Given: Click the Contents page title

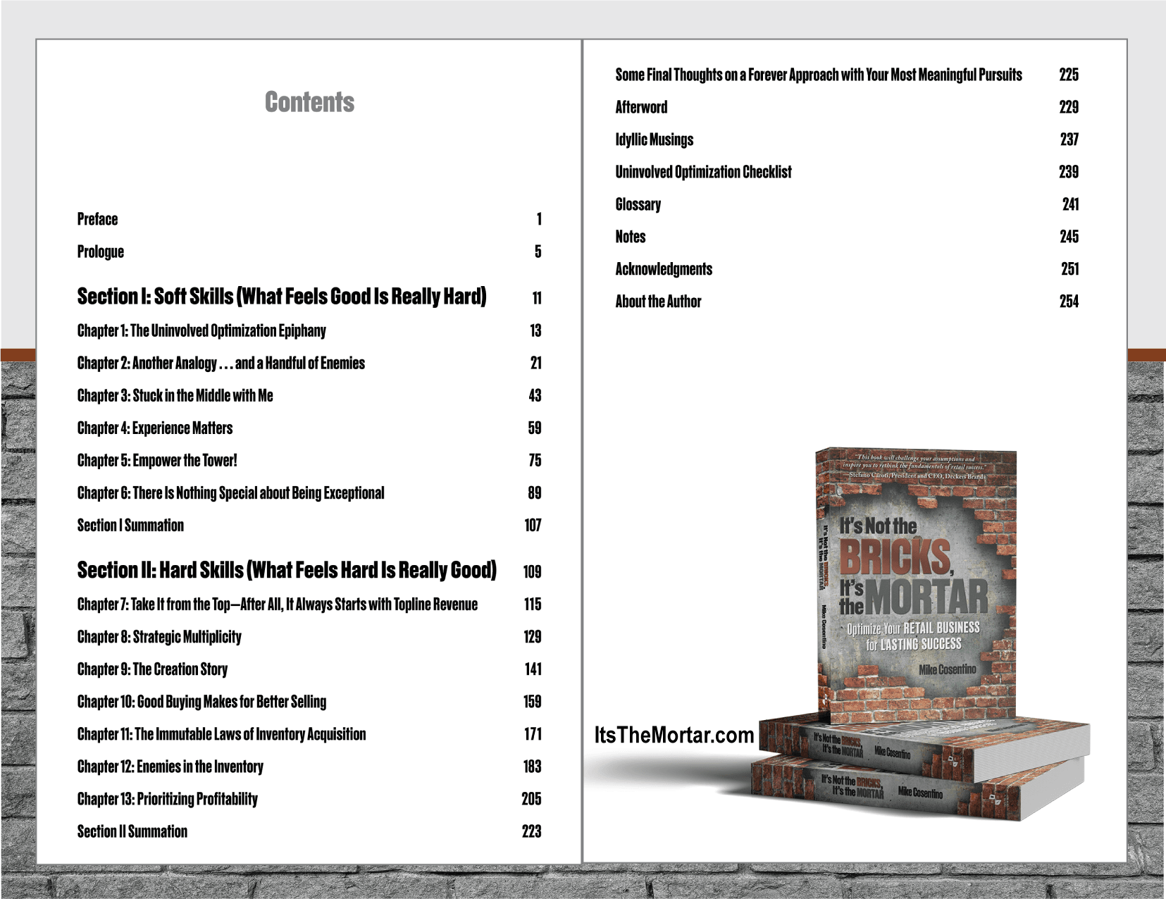Looking at the screenshot, I should point(309,102).
